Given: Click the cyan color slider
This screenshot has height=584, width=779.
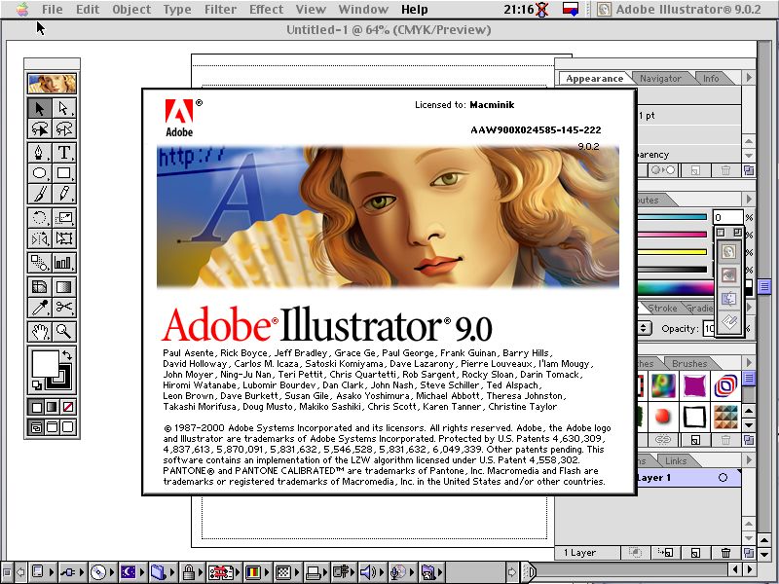Looking at the screenshot, I should point(672,217).
